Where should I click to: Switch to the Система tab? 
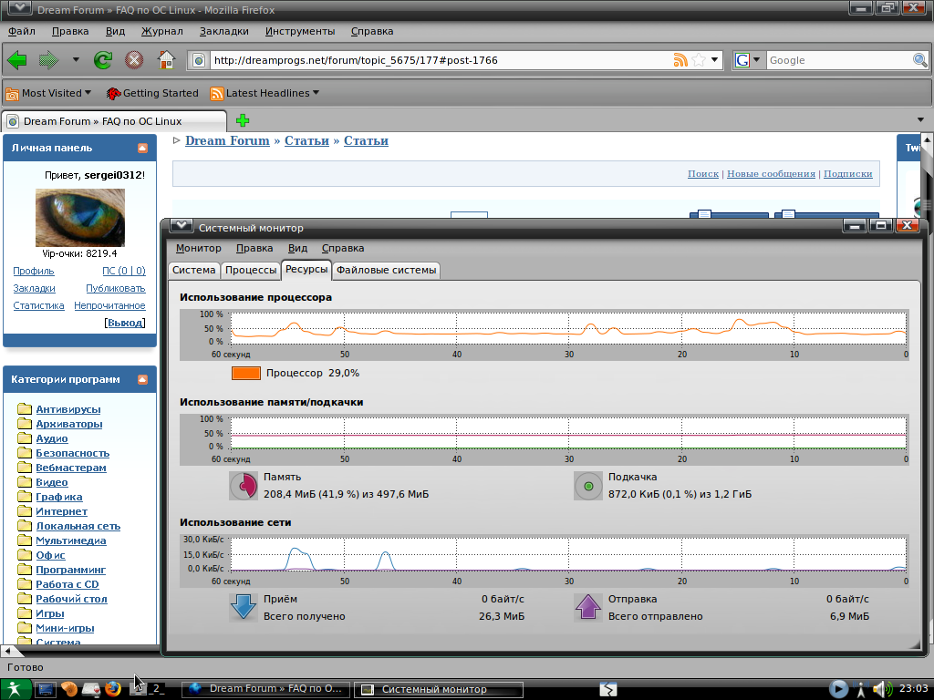point(193,270)
